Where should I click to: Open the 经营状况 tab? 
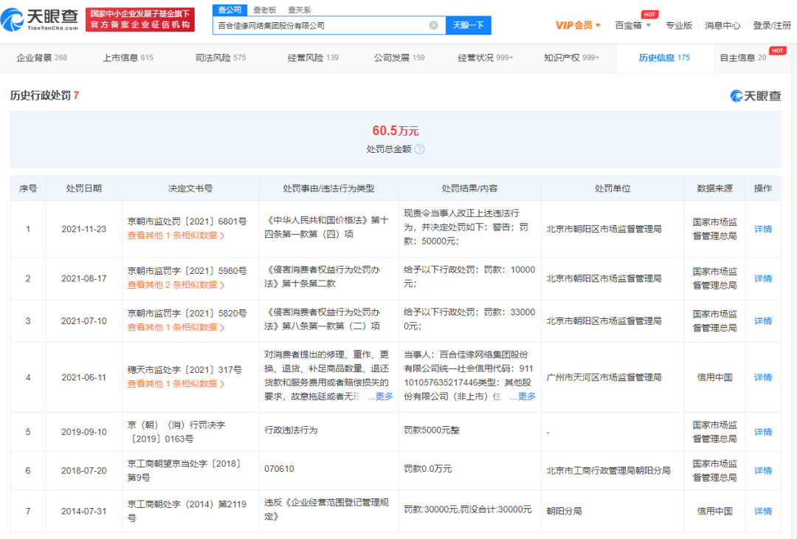click(x=486, y=58)
